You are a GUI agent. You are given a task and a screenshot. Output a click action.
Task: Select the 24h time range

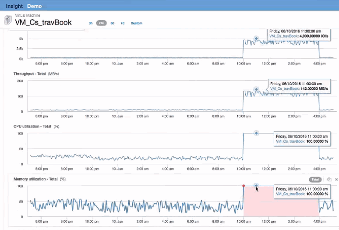[101, 23]
